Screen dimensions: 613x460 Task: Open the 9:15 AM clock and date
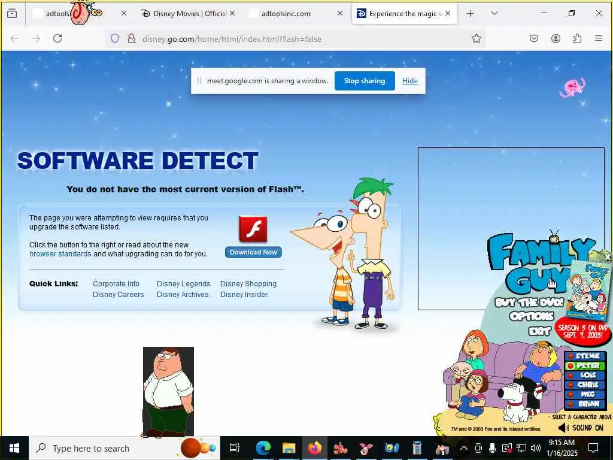coord(562,448)
